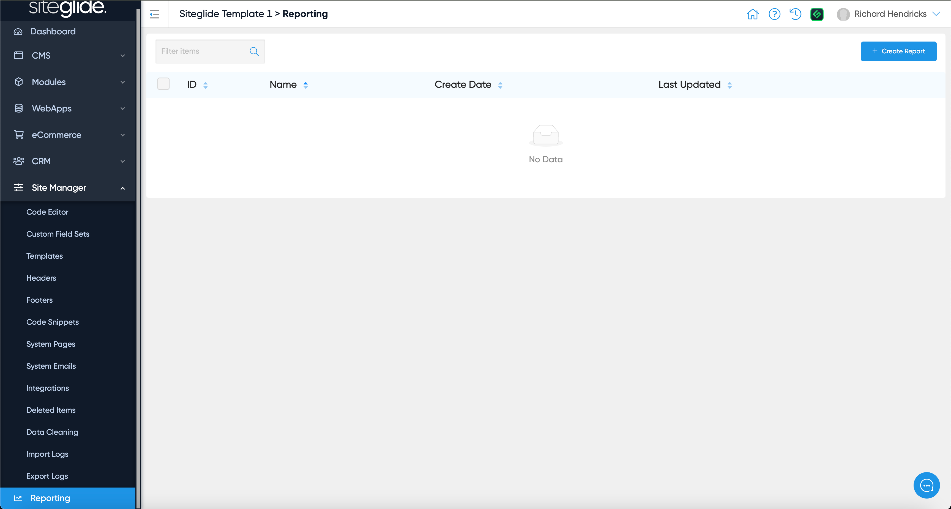The image size is (951, 509).
Task: Click the Dashboard gauge icon
Action: 18,32
